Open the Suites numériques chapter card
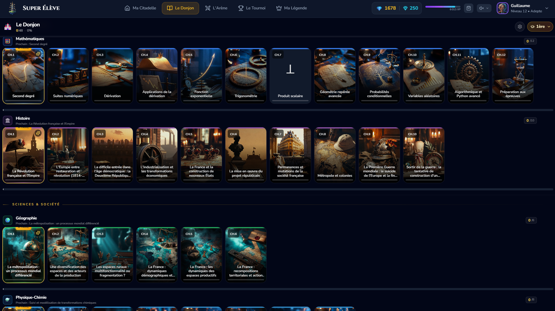This screenshot has width=555, height=311. pyautogui.click(x=68, y=76)
